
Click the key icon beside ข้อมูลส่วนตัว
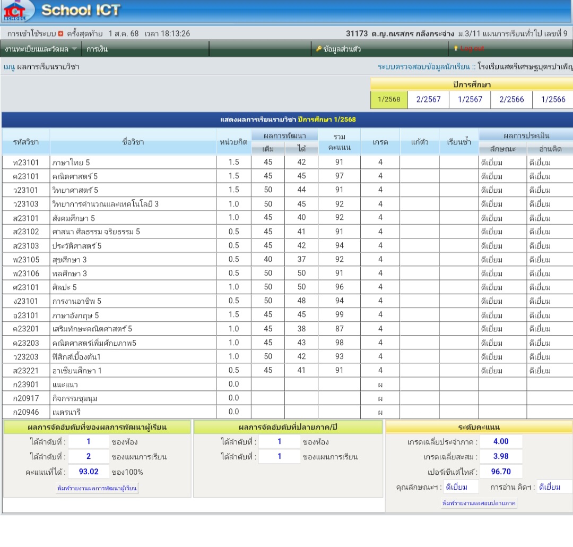click(318, 49)
